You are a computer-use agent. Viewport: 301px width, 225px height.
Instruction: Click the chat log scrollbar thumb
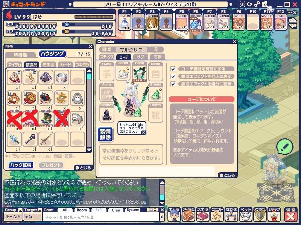(x=162, y=197)
